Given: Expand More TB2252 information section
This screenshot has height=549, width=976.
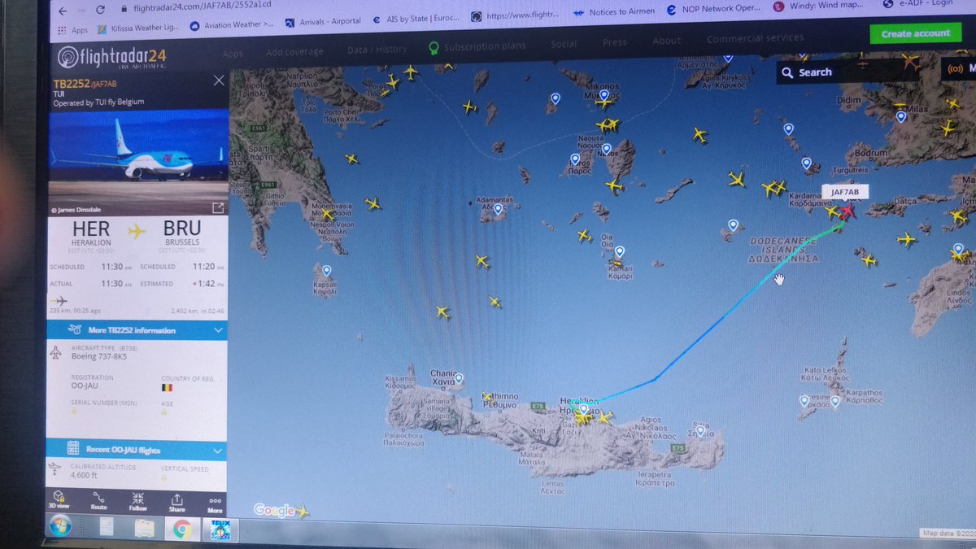Looking at the screenshot, I should point(137,330).
